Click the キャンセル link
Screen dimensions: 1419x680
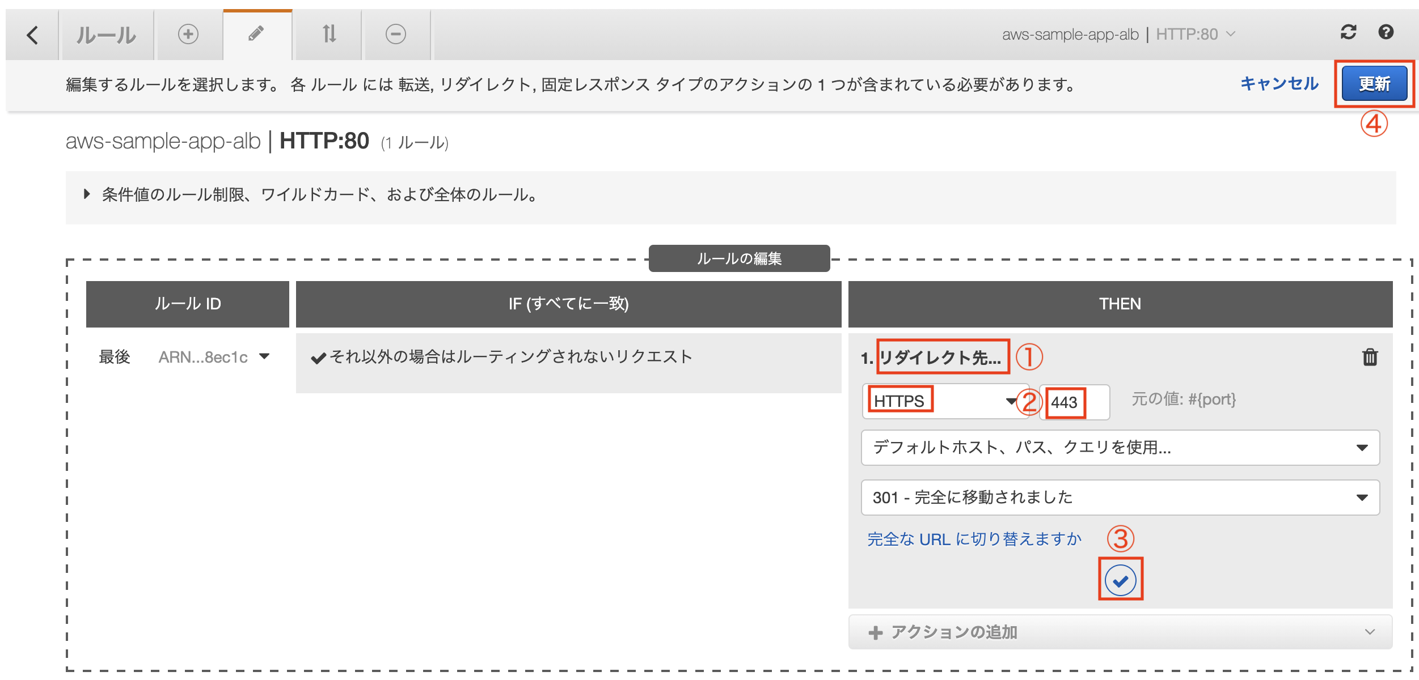tap(1279, 84)
